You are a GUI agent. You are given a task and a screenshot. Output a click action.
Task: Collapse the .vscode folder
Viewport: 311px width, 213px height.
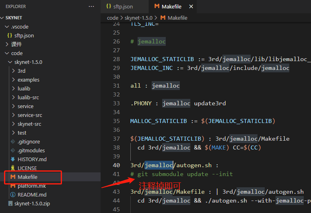[x=7, y=27]
